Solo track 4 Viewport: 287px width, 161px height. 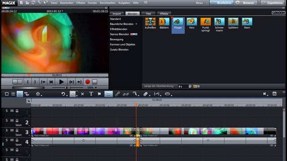click(x=7, y=140)
